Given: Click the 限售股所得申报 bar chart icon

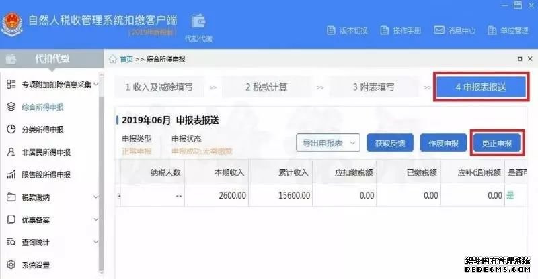Looking at the screenshot, I should [x=11, y=174].
